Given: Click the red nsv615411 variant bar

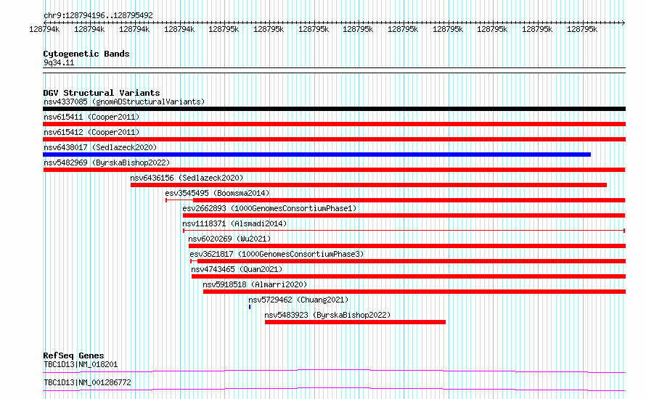Looking at the screenshot, I should click(334, 124).
